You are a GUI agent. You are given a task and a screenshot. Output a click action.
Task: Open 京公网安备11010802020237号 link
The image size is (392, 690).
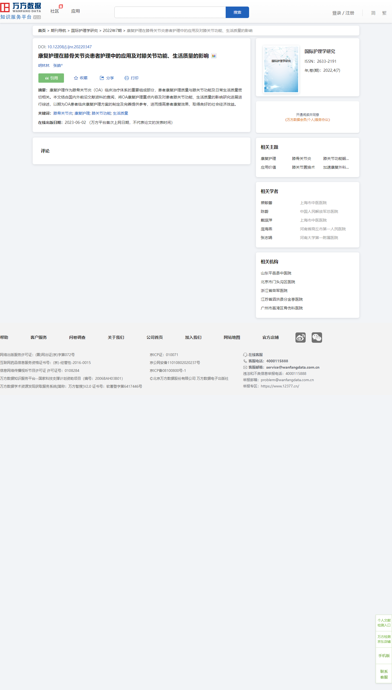coord(175,363)
